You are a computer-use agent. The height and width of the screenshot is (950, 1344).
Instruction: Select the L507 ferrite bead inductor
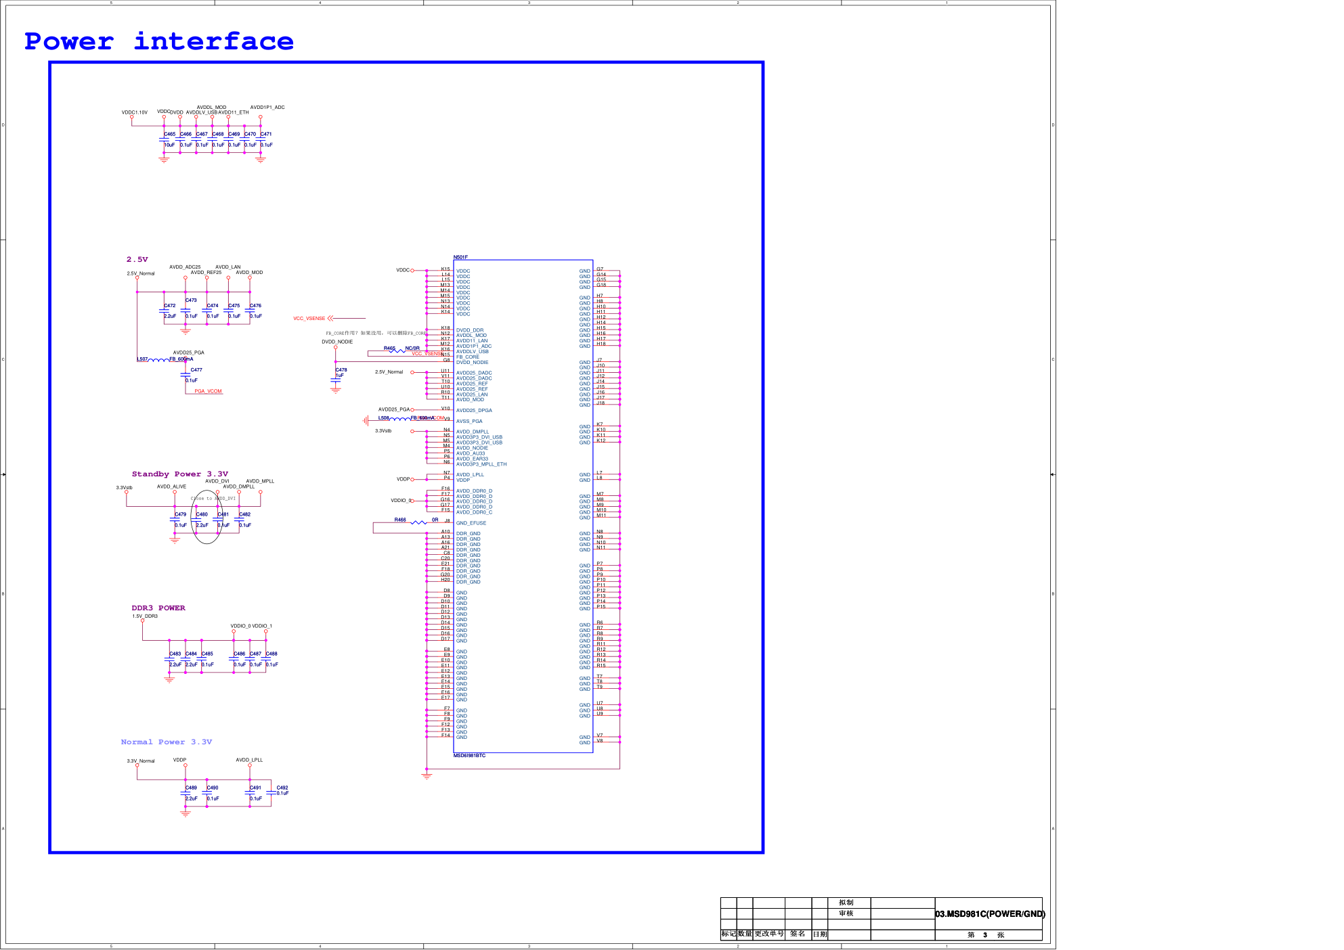[158, 360]
